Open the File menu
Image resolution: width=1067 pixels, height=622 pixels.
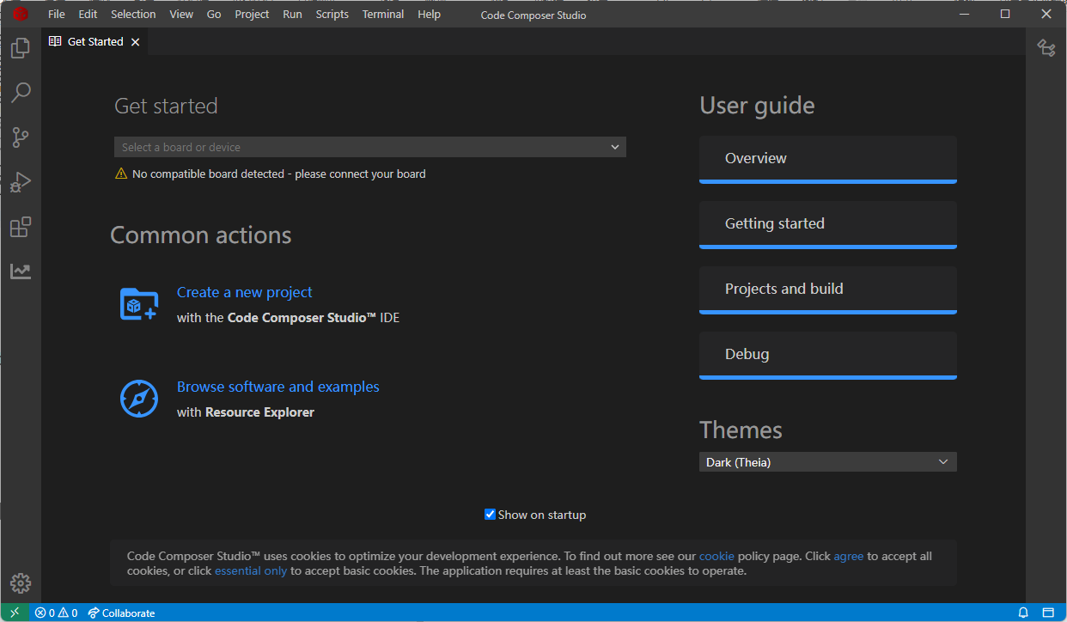pyautogui.click(x=57, y=15)
